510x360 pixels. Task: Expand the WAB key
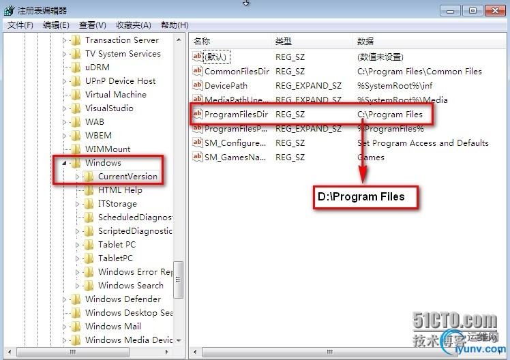point(64,122)
